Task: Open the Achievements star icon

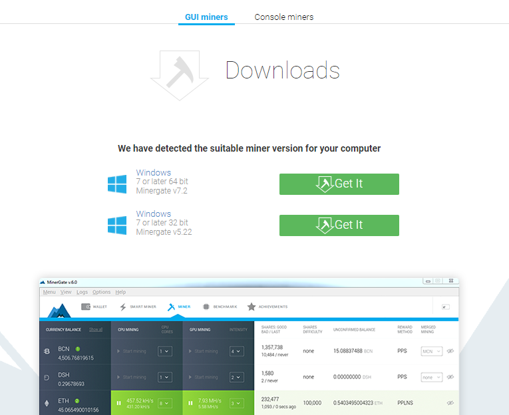Action: pyautogui.click(x=252, y=307)
